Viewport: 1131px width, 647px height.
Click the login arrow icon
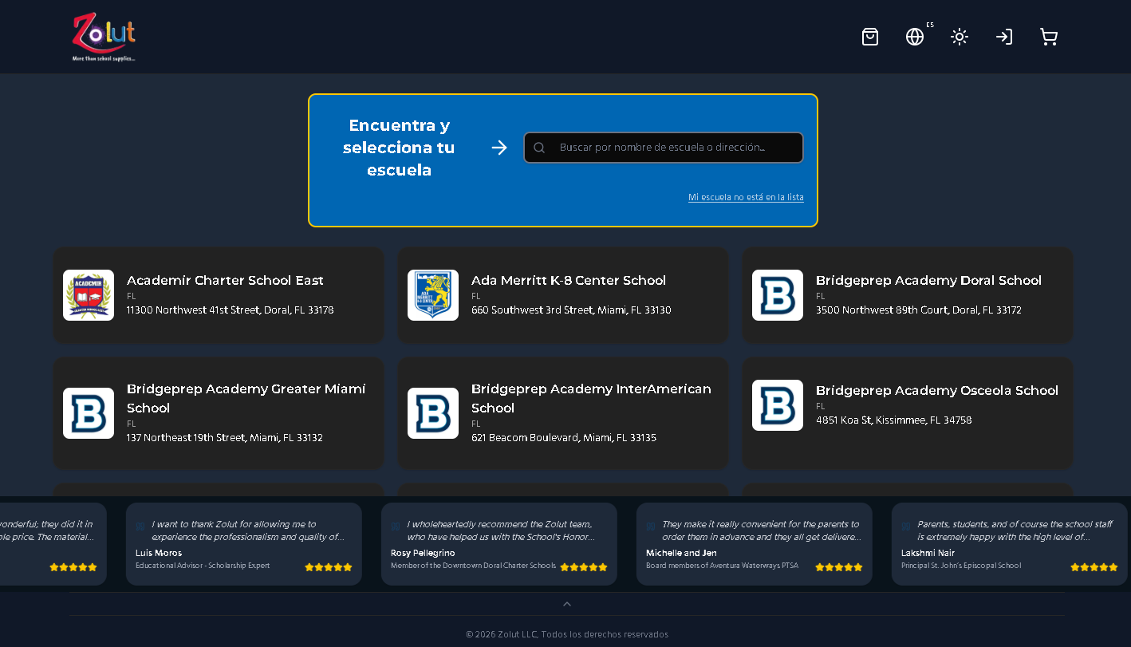[1004, 37]
